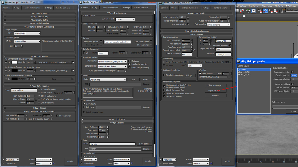Toggle the Spinner Snap icon

[276, 11]
